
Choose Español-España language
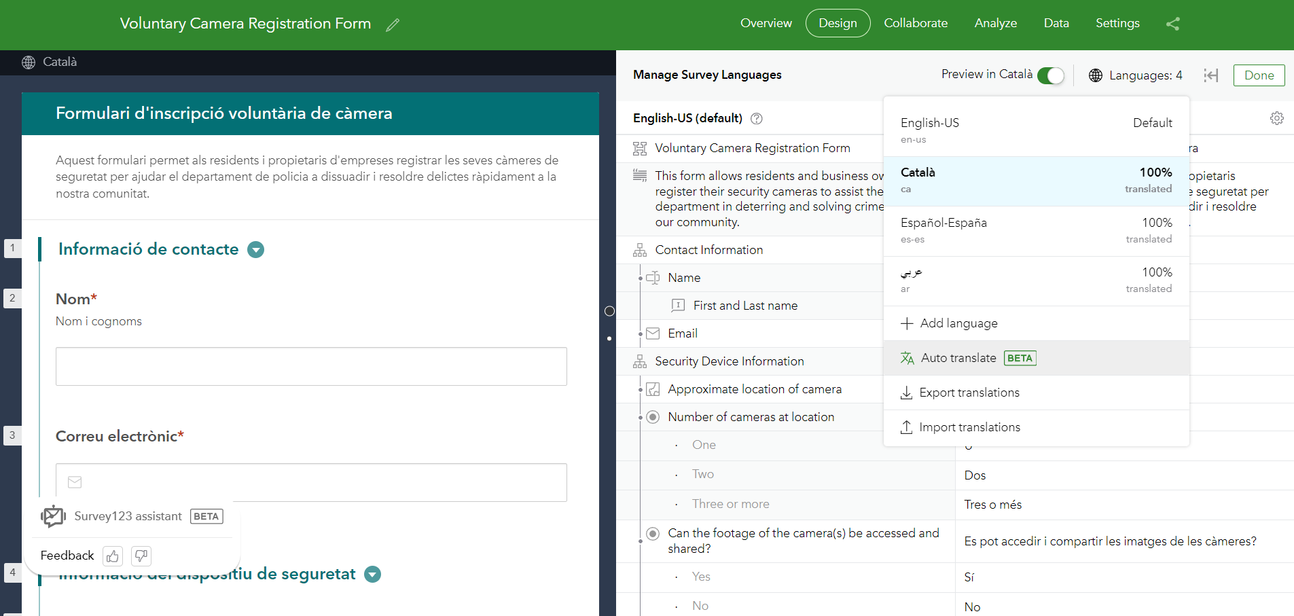(1037, 231)
